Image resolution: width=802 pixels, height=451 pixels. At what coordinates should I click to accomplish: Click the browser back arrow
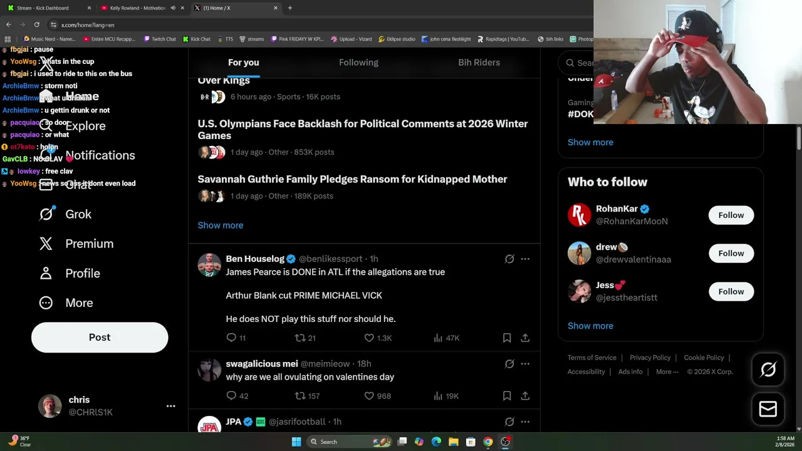(x=9, y=24)
